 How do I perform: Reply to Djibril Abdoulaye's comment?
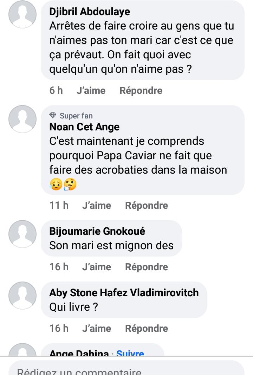[141, 91]
